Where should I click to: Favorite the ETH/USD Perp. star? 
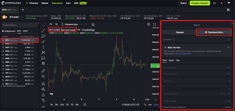(x=3, y=44)
